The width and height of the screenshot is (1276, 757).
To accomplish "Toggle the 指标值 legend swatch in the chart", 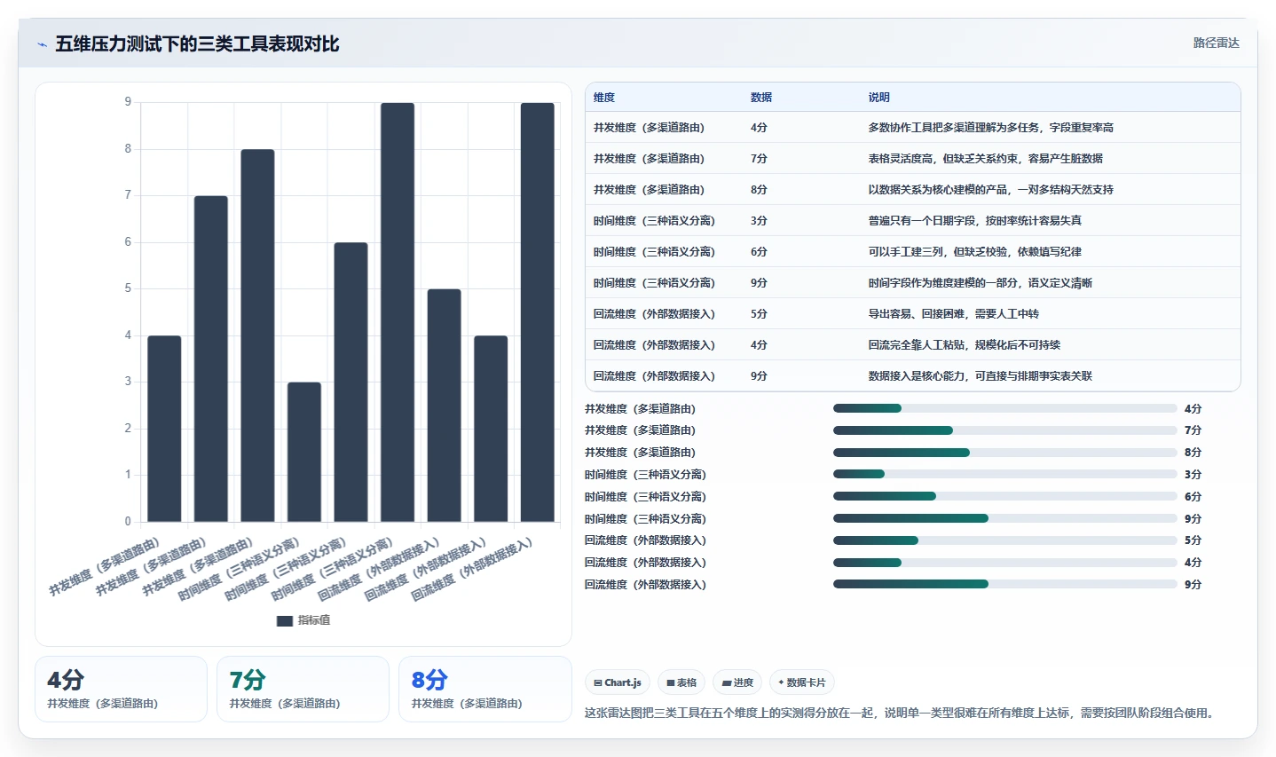I will [x=285, y=620].
